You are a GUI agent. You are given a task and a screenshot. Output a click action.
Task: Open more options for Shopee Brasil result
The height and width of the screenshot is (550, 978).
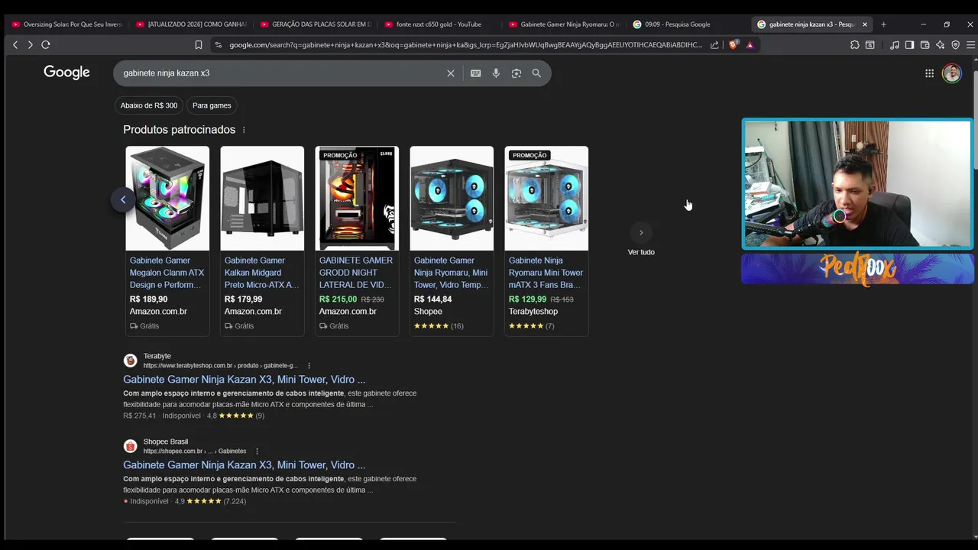point(257,451)
